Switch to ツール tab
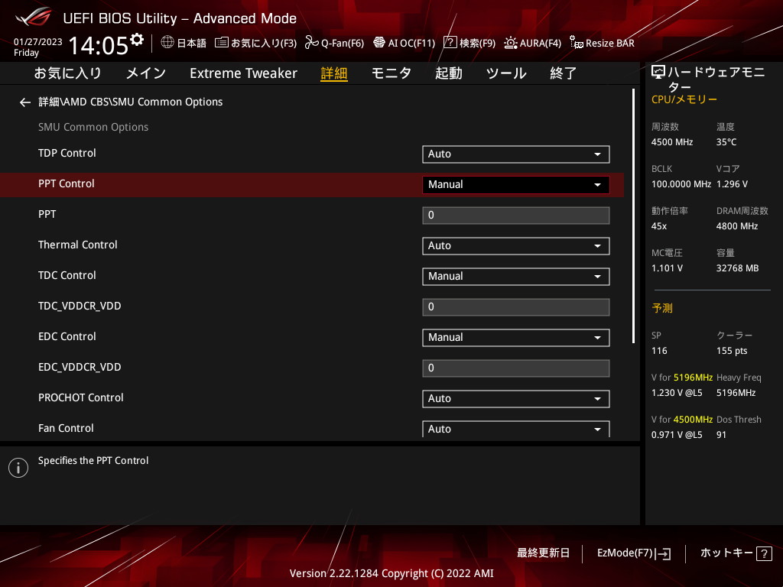Screen dimensions: 783x587 (506, 73)
